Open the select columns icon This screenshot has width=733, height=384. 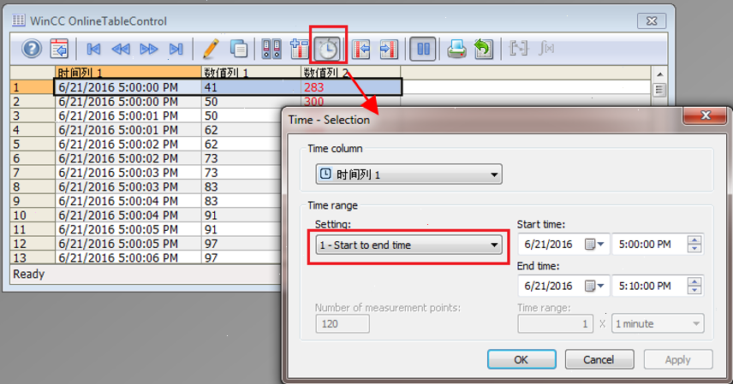[299, 49]
